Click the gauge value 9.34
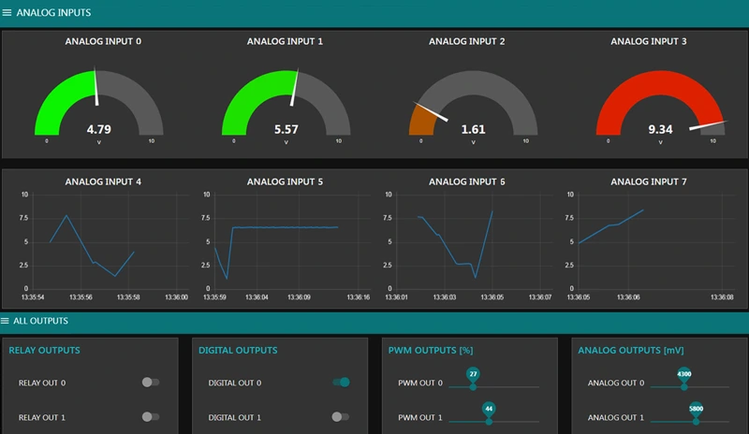 click(661, 129)
